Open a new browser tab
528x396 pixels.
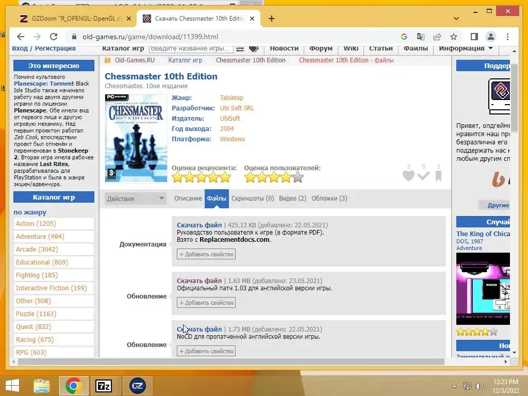pos(272,19)
